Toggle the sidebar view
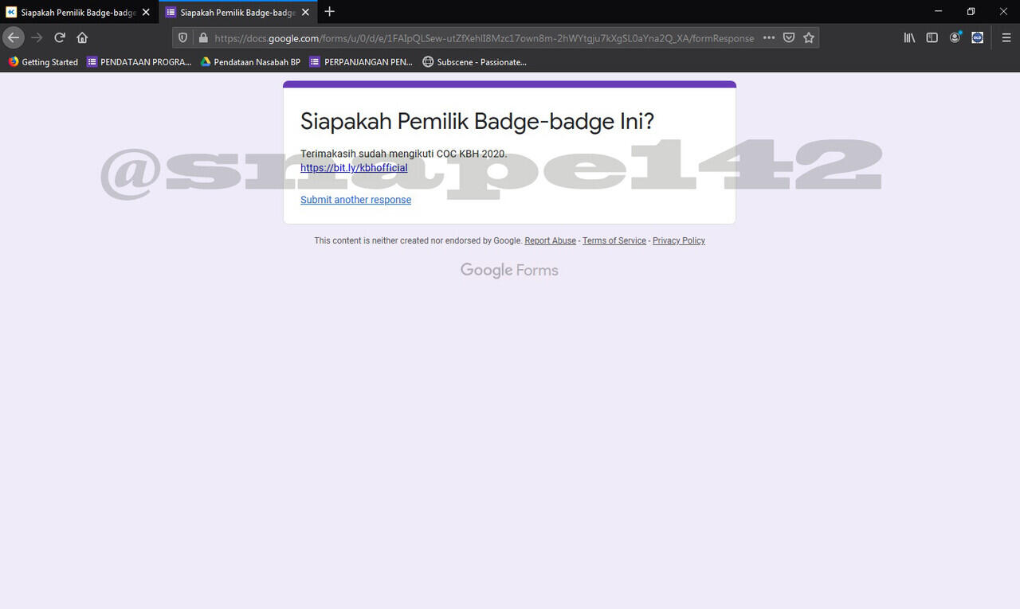 tap(932, 37)
